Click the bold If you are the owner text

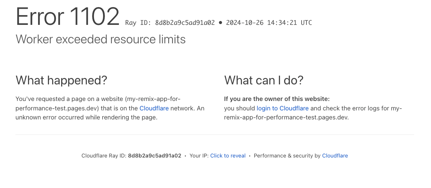277,99
